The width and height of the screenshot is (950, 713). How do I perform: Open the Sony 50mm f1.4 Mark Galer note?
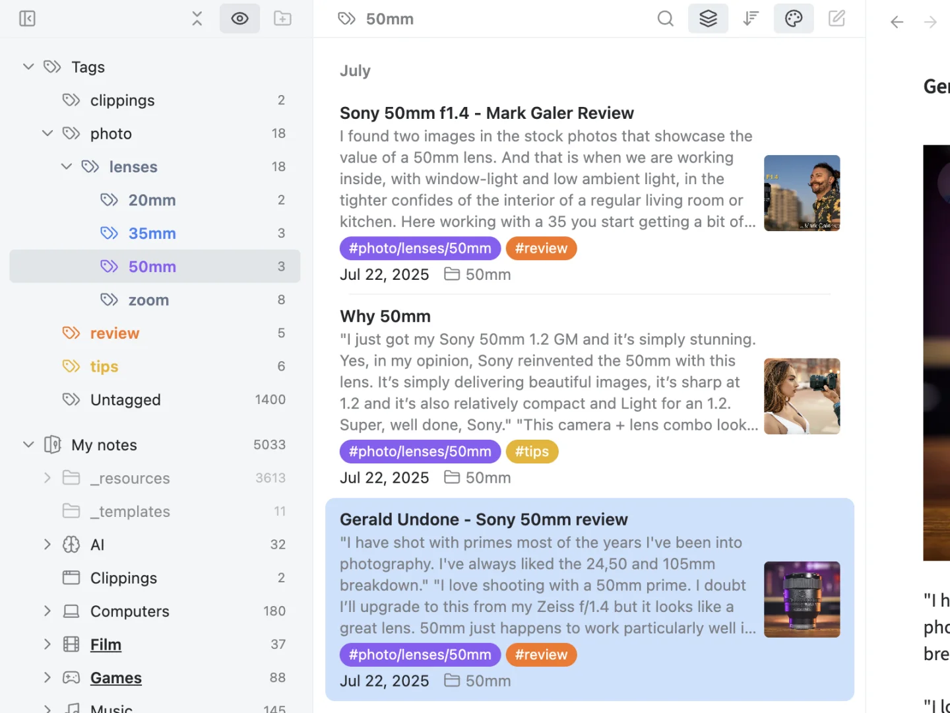click(487, 113)
